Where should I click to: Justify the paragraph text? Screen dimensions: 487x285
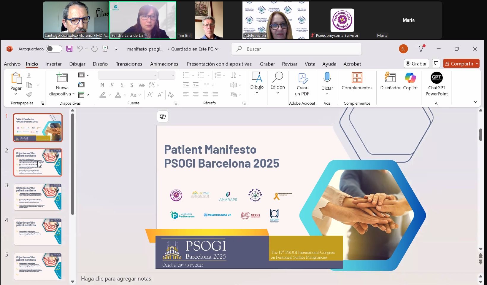[x=215, y=95]
